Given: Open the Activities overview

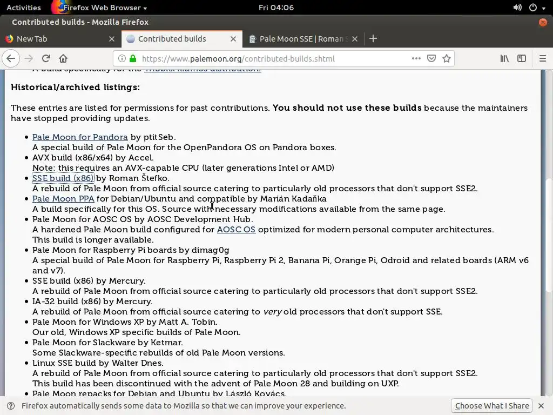Looking at the screenshot, I should (24, 8).
